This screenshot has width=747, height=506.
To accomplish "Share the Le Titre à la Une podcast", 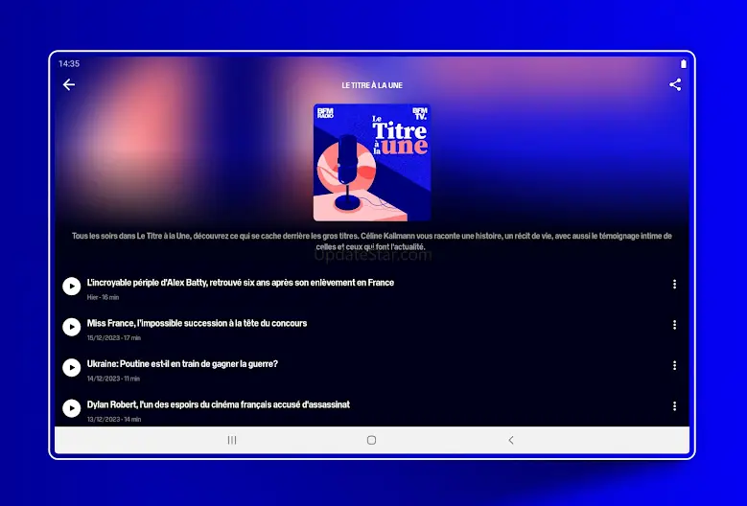I will 674,84.
